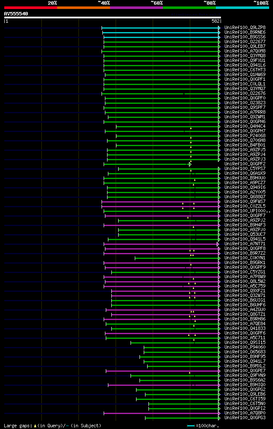
Task: Click the UniRef100_Q0GPE7 label
Action: click(x=245, y=370)
